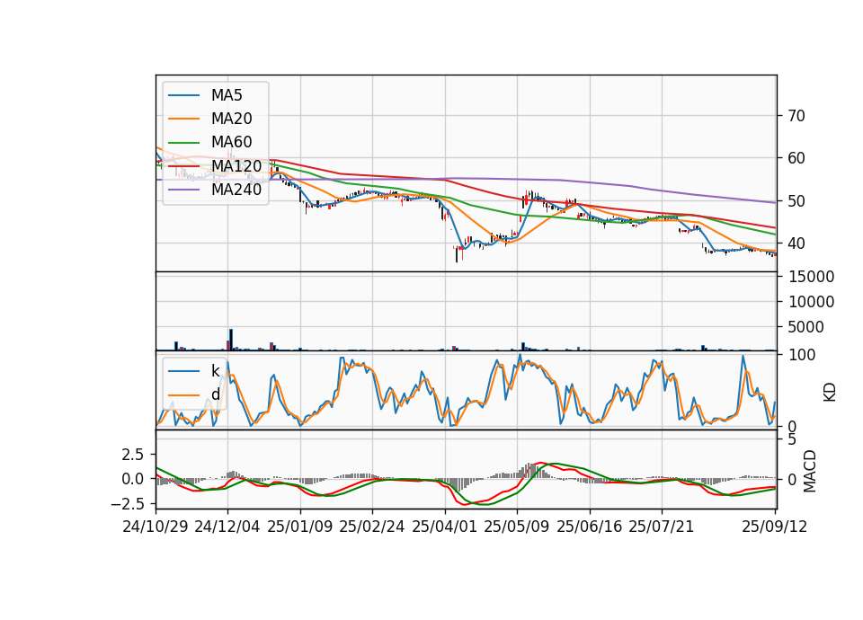Click the 'd' legend label in KD panel

[215, 394]
